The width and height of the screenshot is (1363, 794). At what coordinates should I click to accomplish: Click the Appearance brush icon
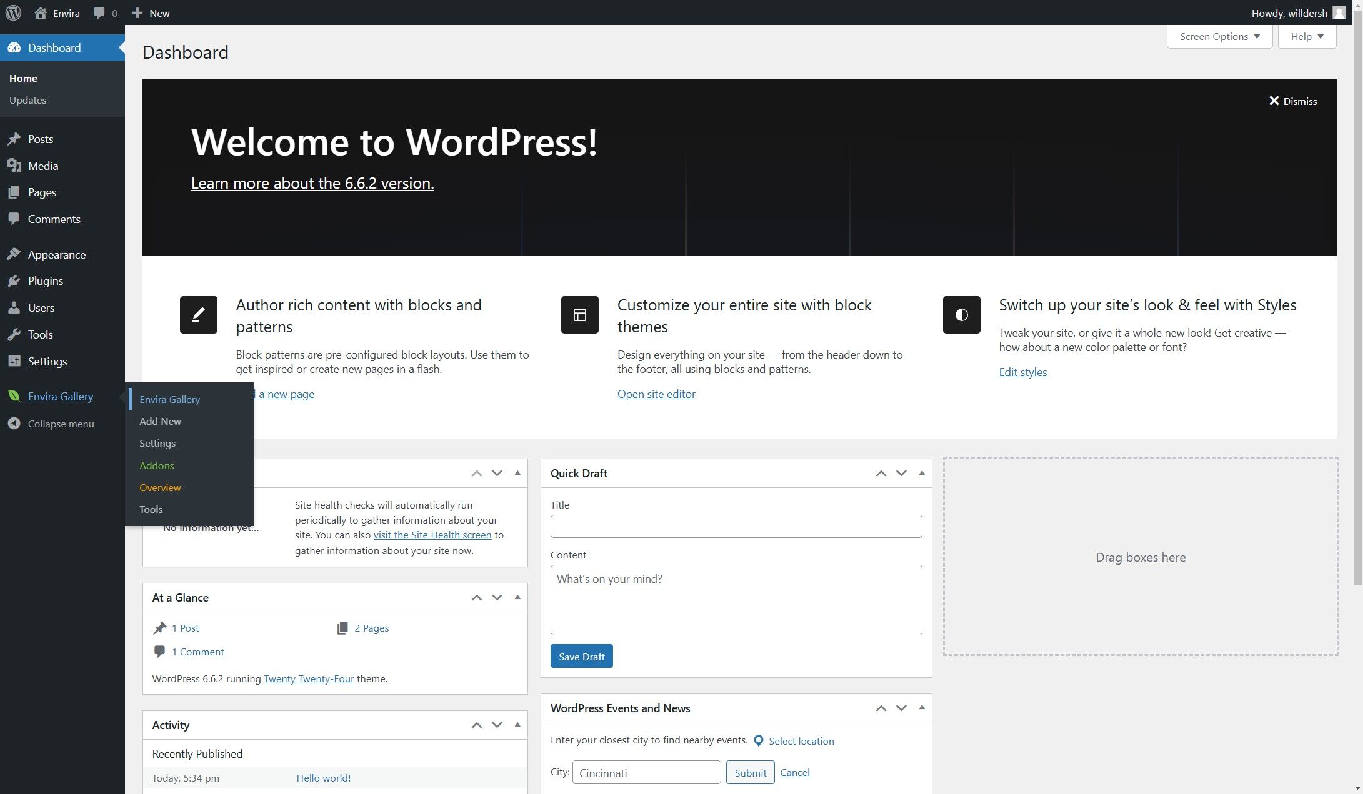(x=14, y=254)
